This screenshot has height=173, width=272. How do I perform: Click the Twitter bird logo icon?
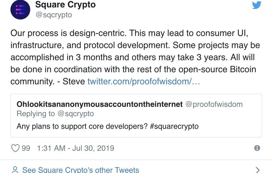(257, 5)
